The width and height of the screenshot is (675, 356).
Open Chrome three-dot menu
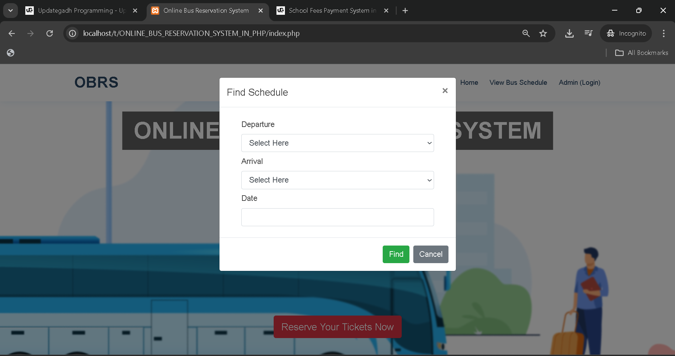663,33
